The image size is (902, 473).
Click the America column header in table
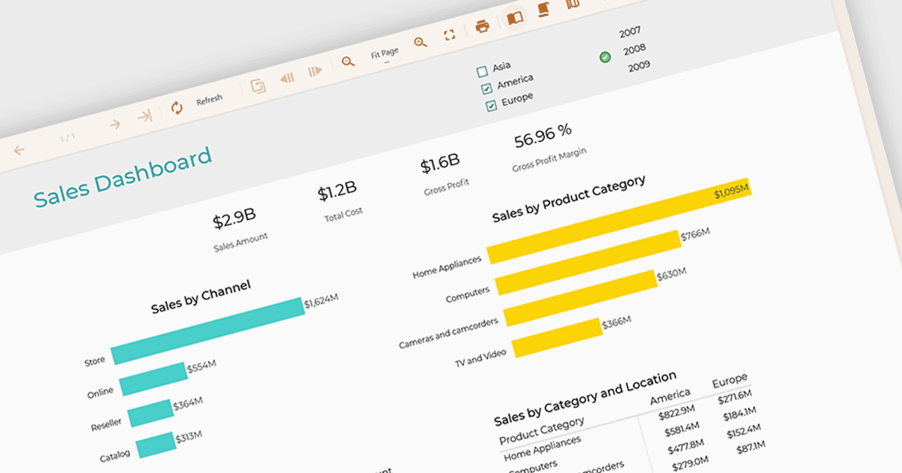(x=670, y=396)
